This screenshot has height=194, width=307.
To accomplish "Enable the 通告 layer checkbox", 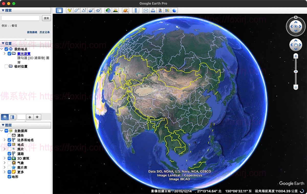I will pos(9,135).
